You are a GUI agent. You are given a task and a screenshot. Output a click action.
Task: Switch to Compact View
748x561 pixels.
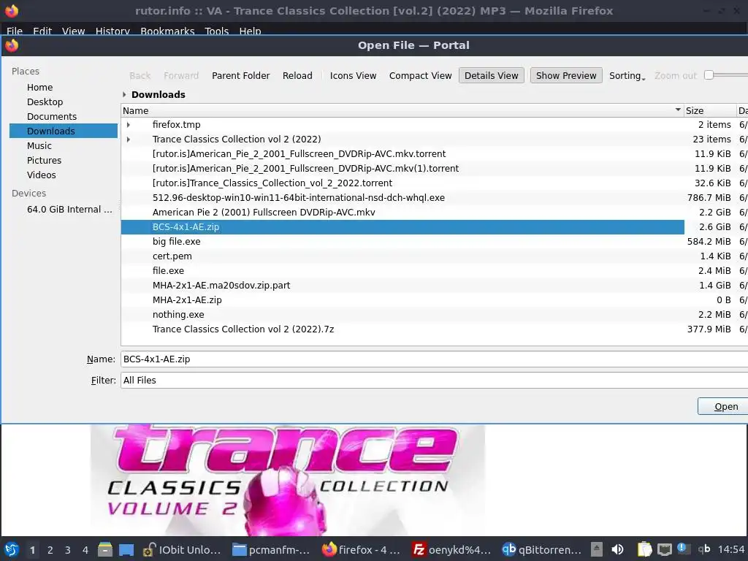pyautogui.click(x=420, y=75)
